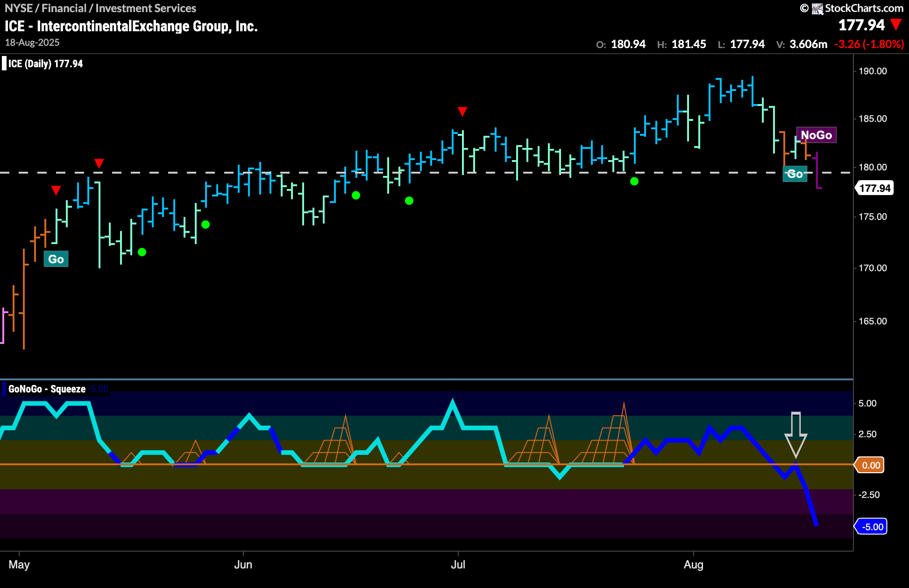The height and width of the screenshot is (588, 909).
Task: Click the red triangle marker above early July peak
Action: [462, 112]
